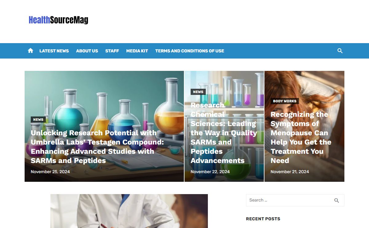The image size is (369, 228).
Task: Go to the About Us page
Action: tap(87, 51)
